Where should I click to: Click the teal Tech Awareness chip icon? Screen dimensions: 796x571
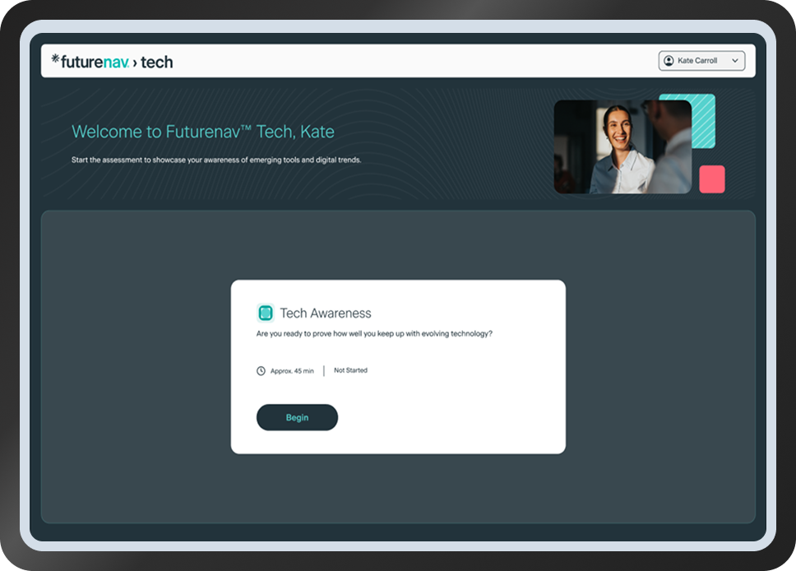pyautogui.click(x=265, y=313)
